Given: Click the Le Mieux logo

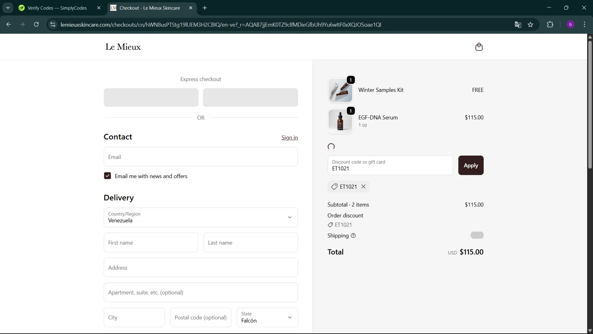Looking at the screenshot, I should click(123, 47).
